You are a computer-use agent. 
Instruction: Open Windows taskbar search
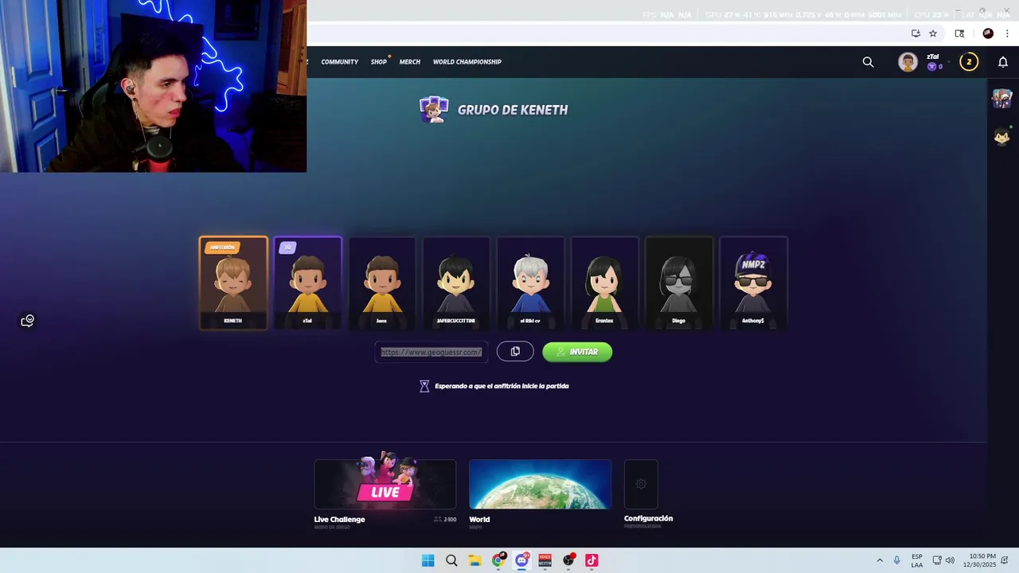coord(451,560)
